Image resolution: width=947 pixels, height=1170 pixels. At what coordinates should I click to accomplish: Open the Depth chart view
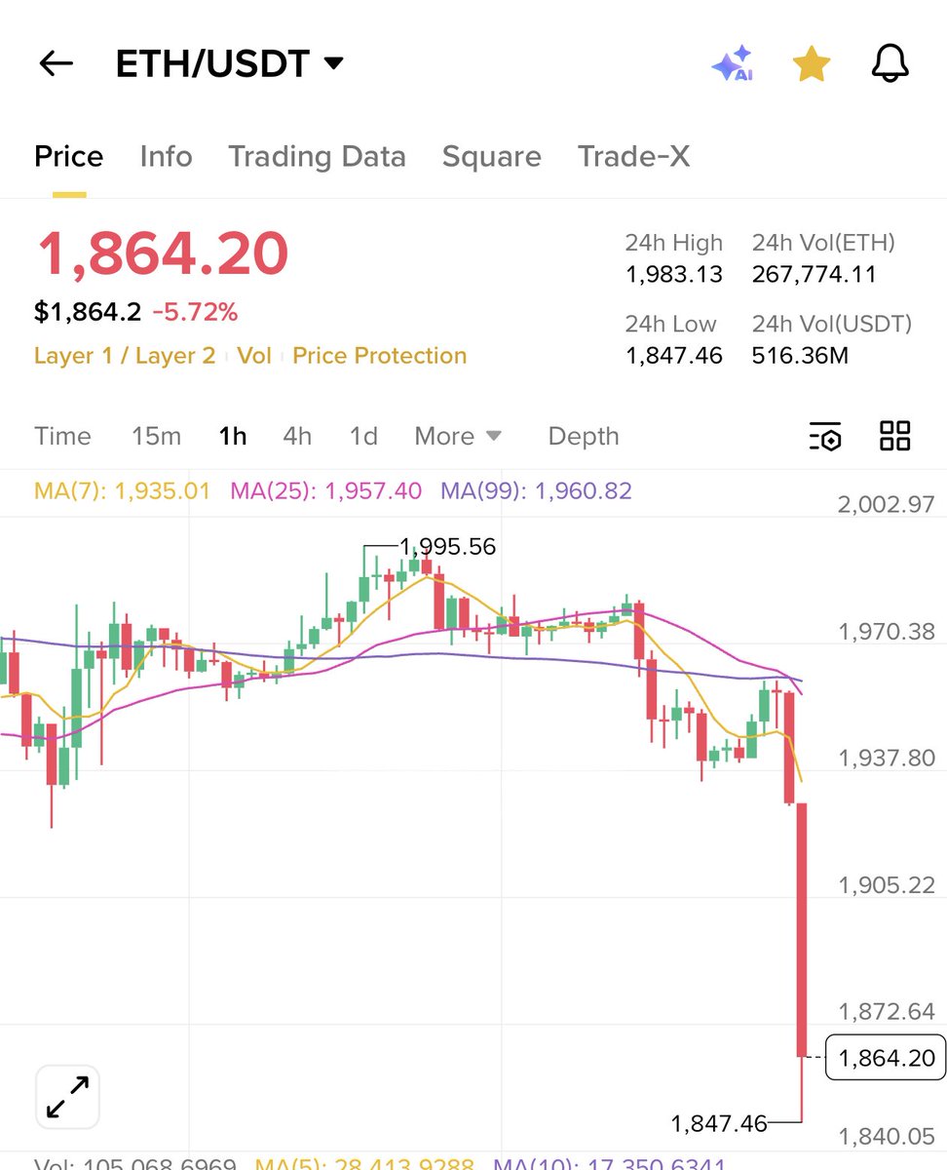(x=583, y=436)
